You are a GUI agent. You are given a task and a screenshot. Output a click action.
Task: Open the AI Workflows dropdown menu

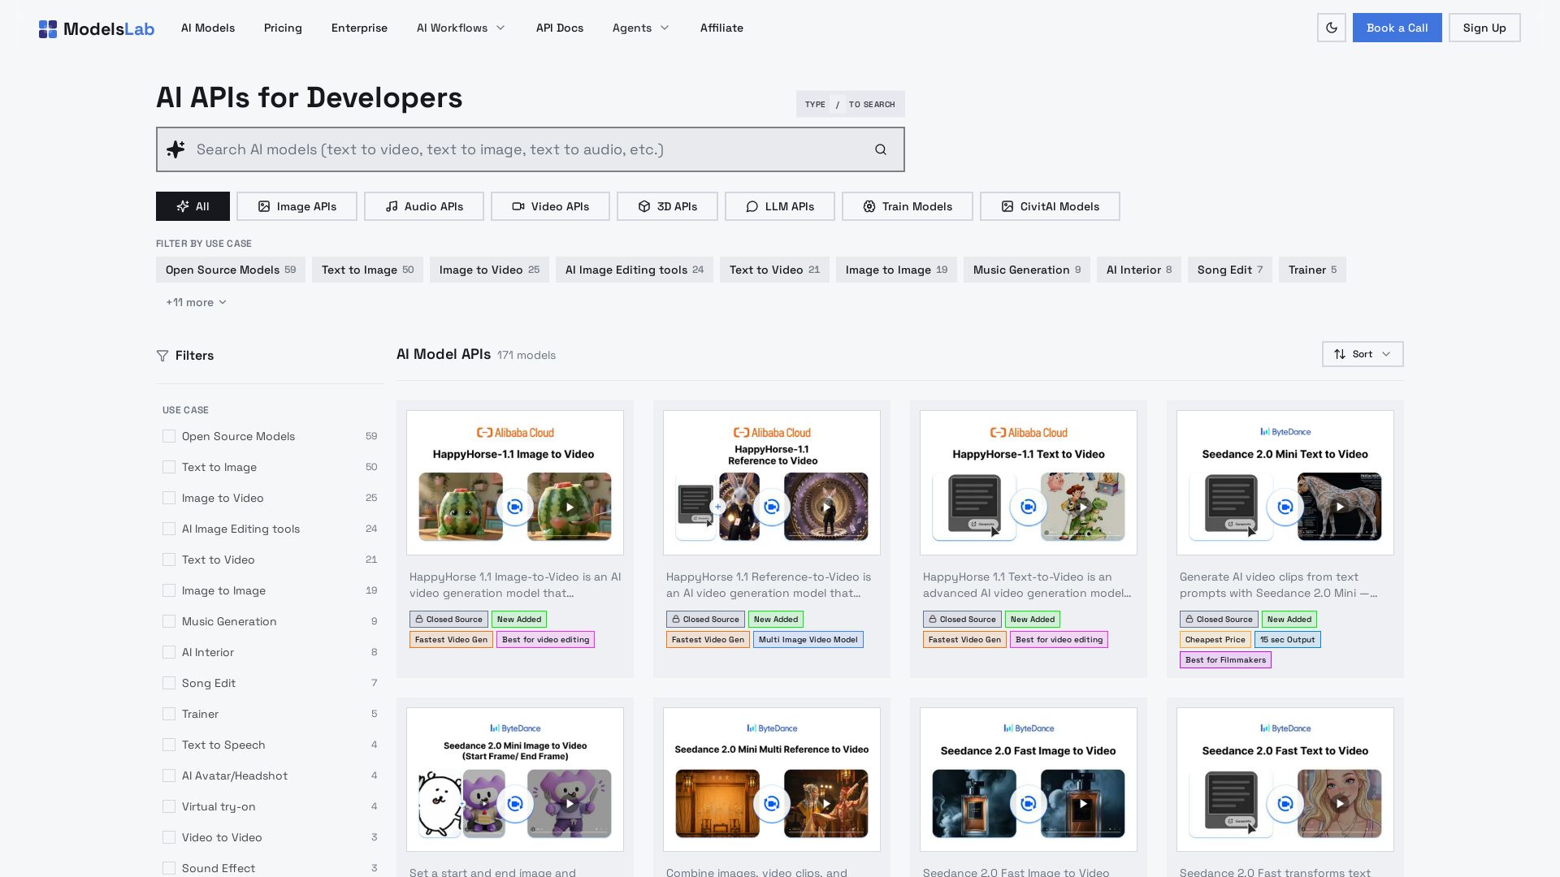click(x=461, y=28)
